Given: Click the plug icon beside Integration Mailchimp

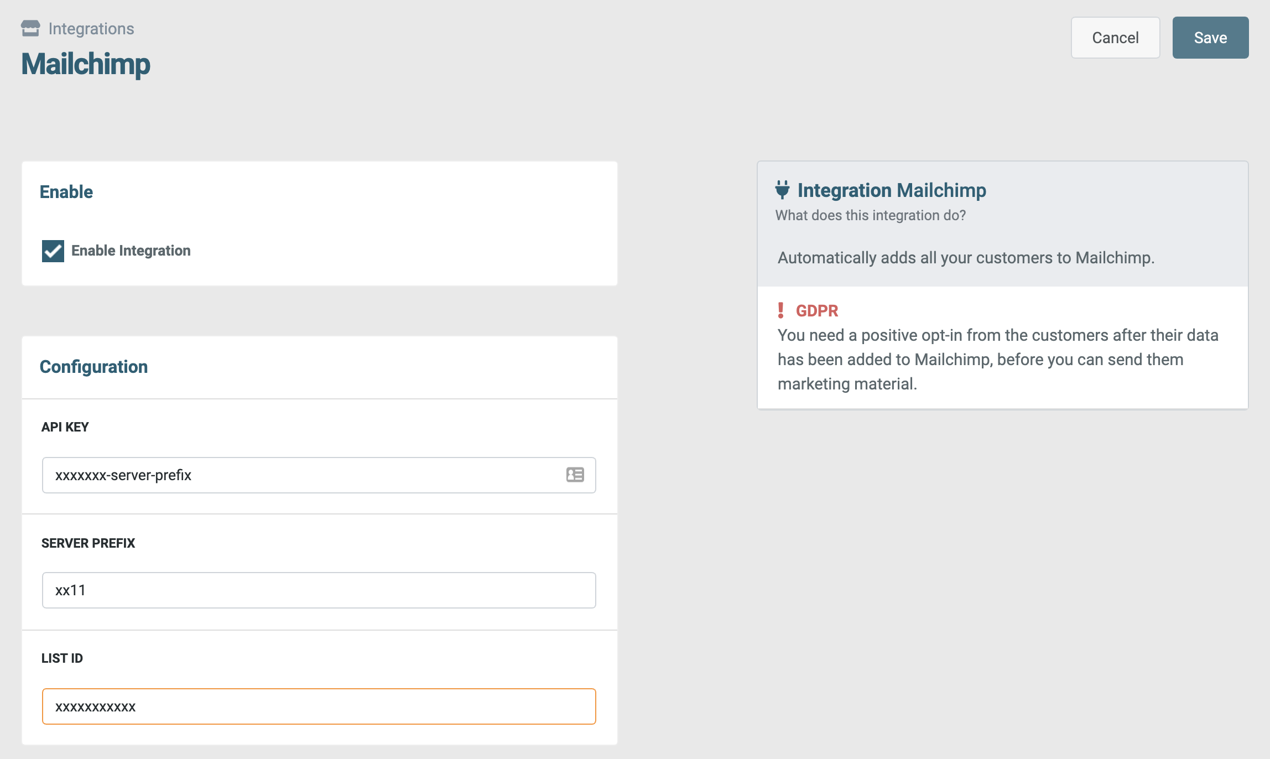Looking at the screenshot, I should (782, 190).
